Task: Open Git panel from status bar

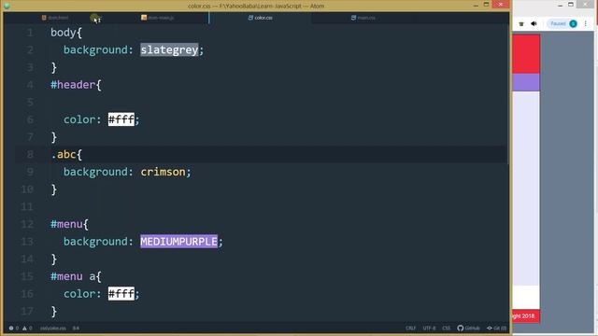Action: click(x=496, y=328)
